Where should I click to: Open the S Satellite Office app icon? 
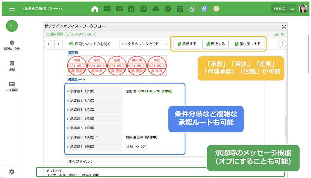[192, 9]
